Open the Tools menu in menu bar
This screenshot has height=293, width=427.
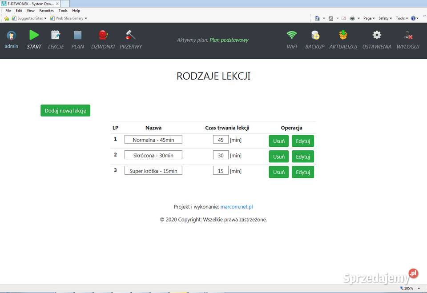[x=63, y=11]
